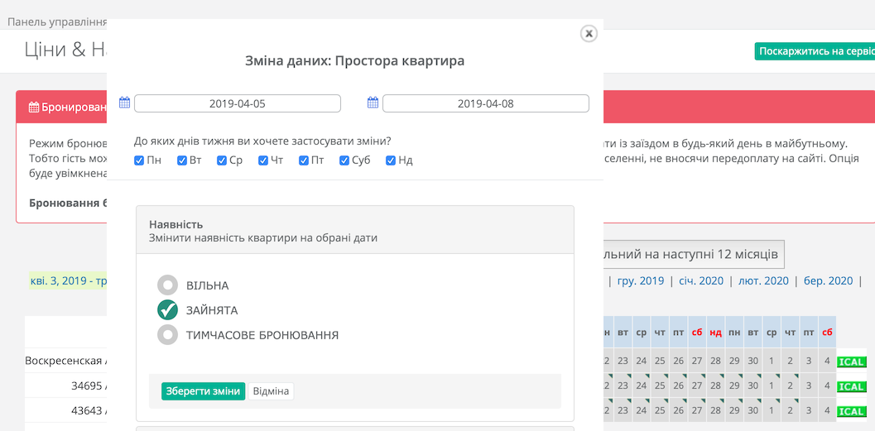Click day 23 in the 34695 row
875x431 pixels.
[x=623, y=386]
